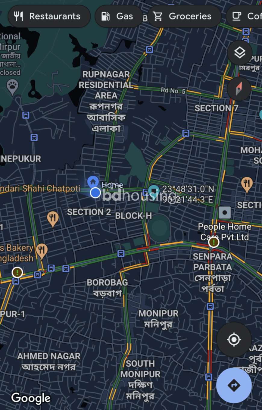Tap the People Home Care Pvt.Ltd label
This screenshot has width=262, height=410.
point(225,232)
